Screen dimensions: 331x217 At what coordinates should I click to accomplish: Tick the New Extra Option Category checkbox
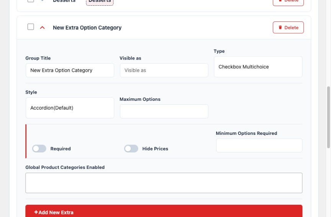[31, 27]
